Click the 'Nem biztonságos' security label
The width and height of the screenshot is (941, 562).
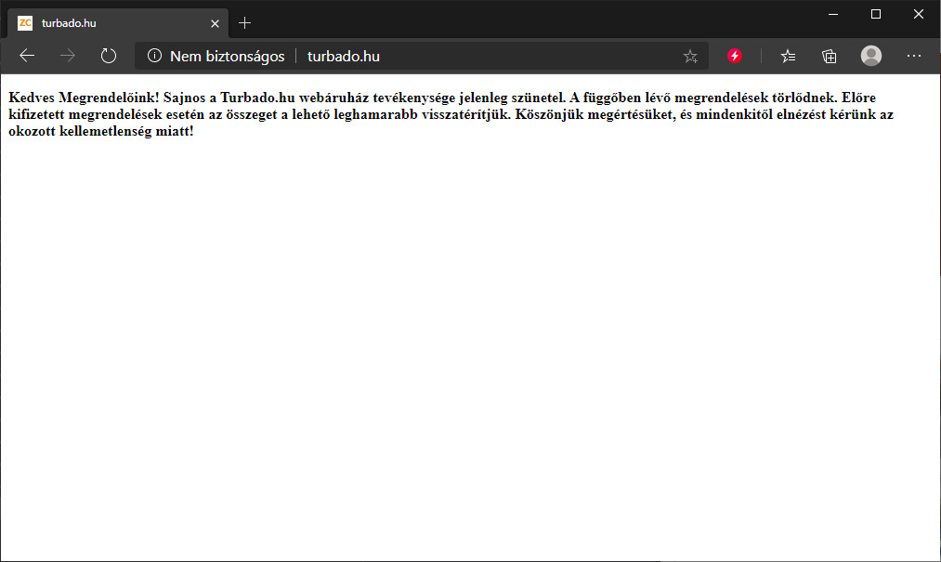[227, 57]
